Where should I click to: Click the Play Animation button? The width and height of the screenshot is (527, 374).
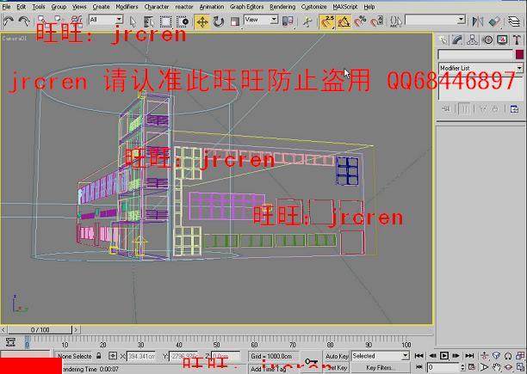coord(444,356)
